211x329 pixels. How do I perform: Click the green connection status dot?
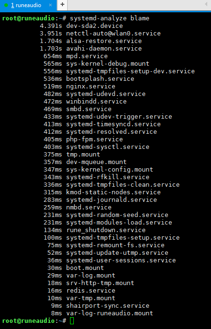[6, 5]
